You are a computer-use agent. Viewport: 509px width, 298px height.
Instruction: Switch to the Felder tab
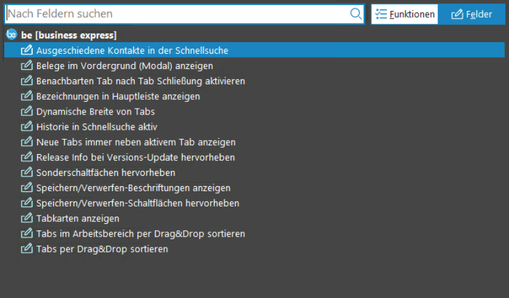point(471,14)
